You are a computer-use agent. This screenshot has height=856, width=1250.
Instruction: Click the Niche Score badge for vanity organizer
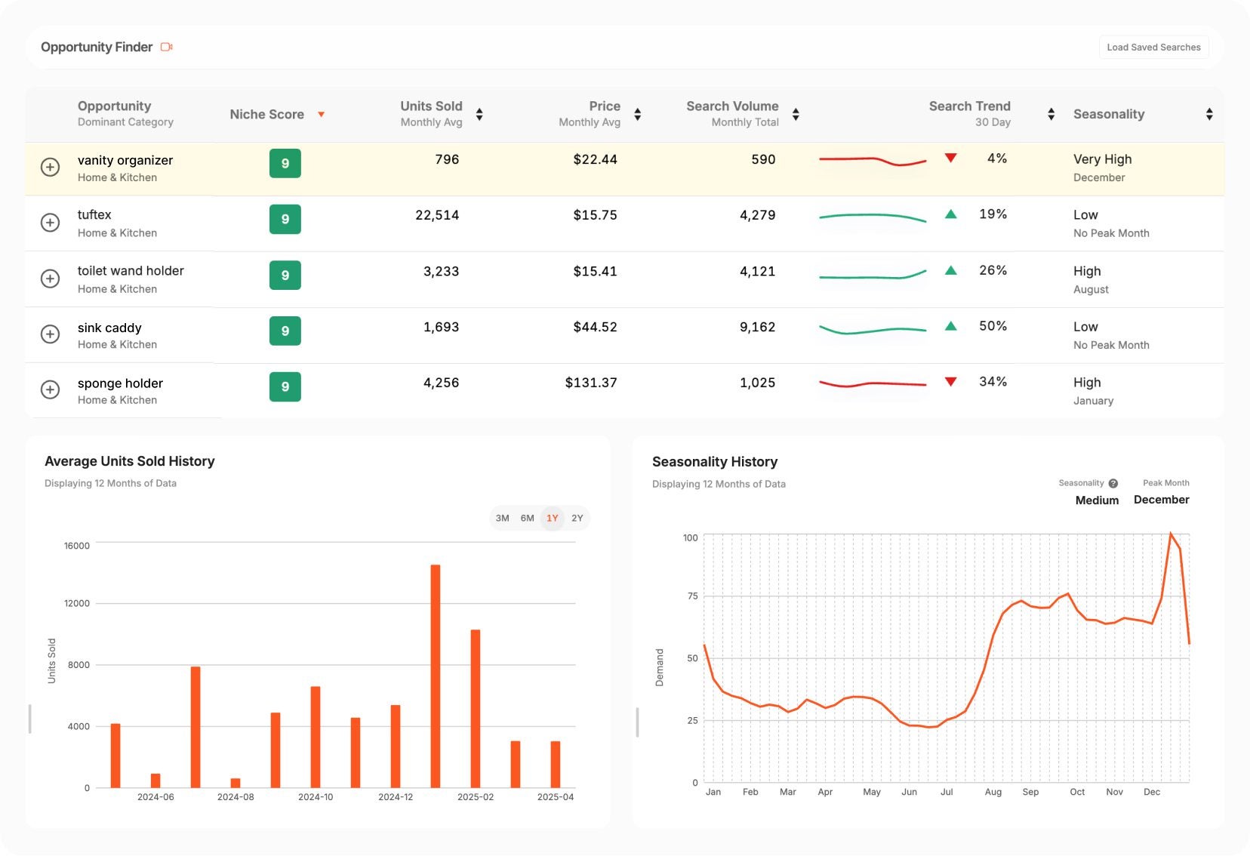[x=285, y=164]
